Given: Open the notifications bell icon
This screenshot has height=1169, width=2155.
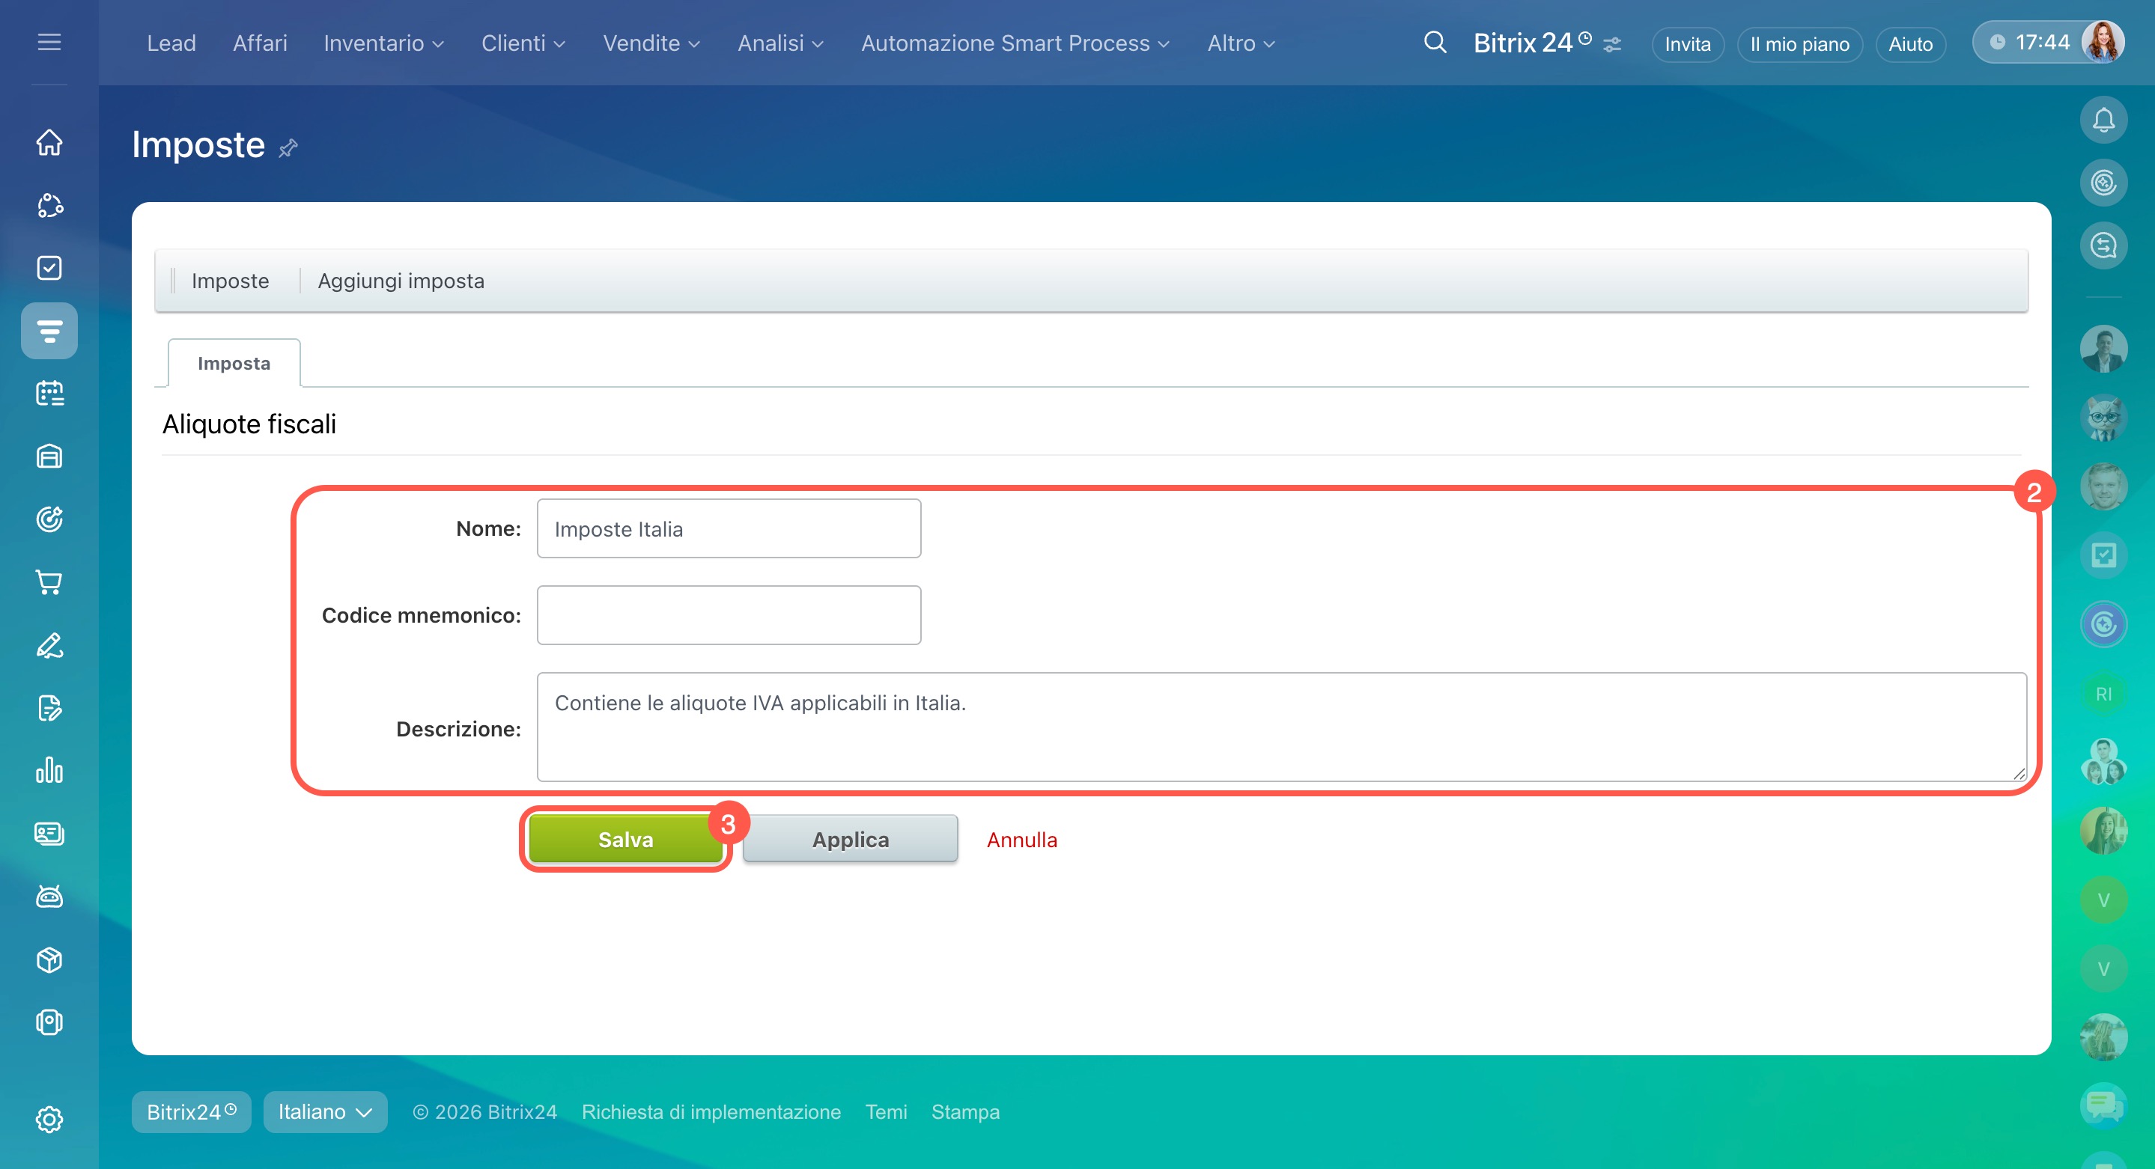Looking at the screenshot, I should 2103,120.
